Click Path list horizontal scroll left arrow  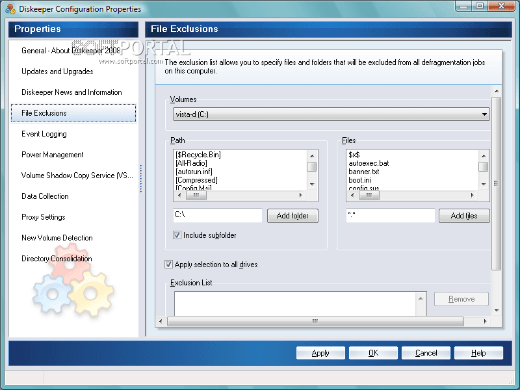coord(179,196)
